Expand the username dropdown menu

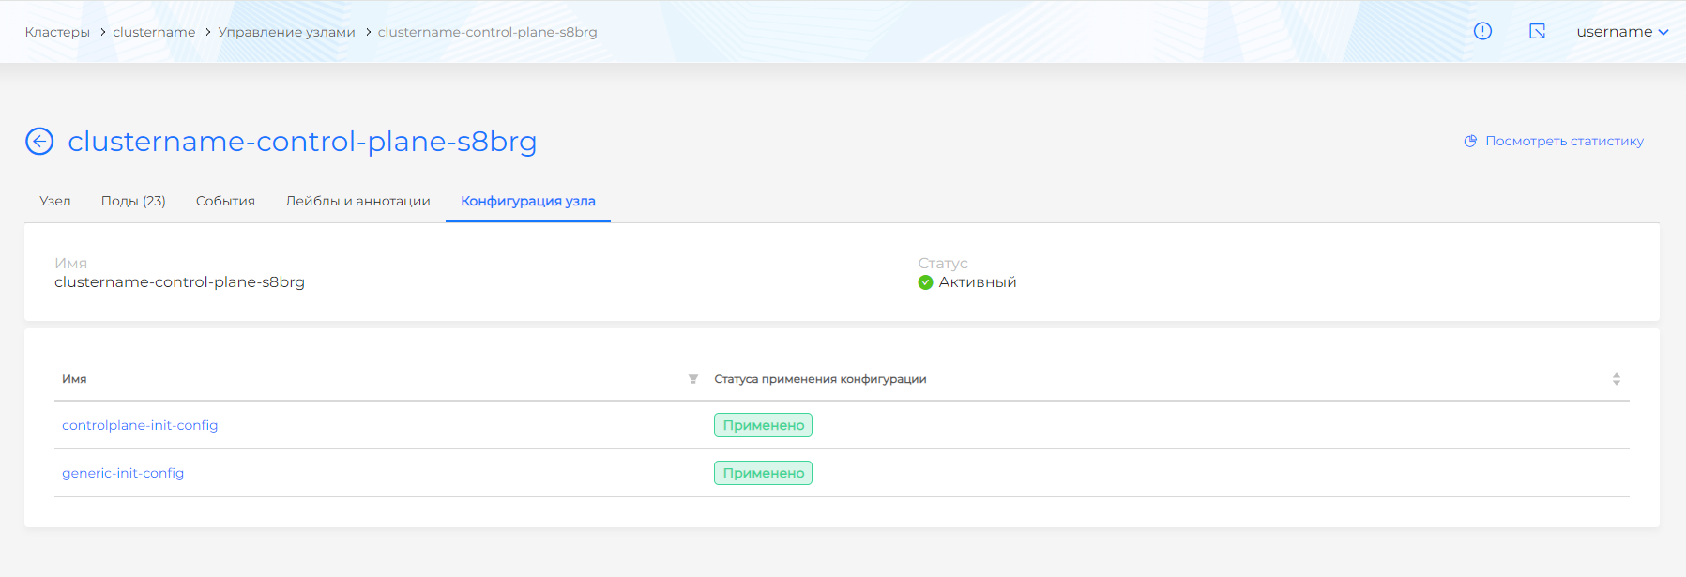[x=1621, y=32]
